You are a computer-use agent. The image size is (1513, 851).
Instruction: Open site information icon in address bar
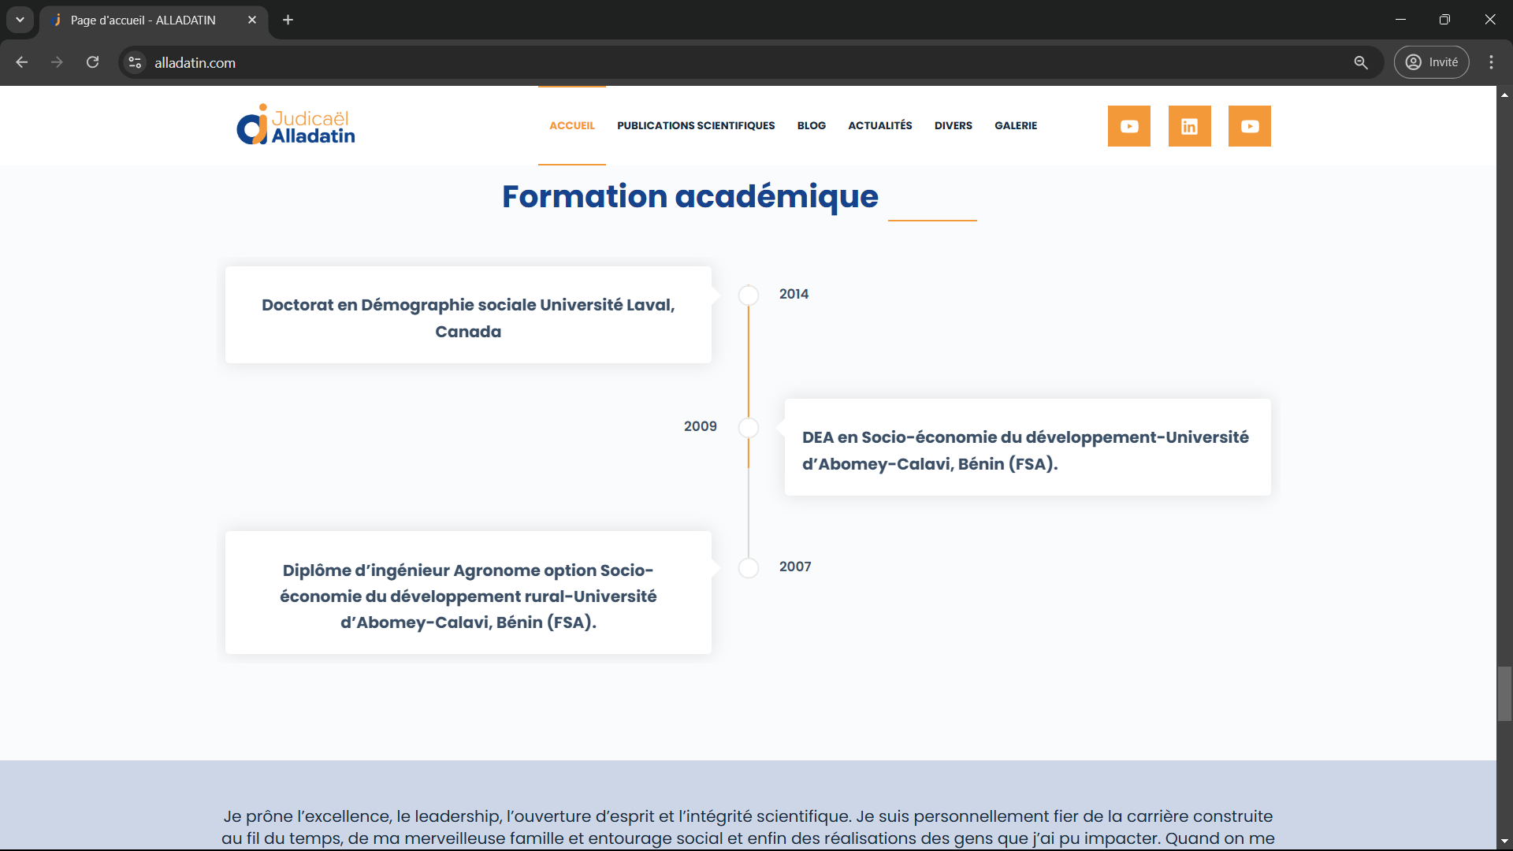pyautogui.click(x=135, y=62)
